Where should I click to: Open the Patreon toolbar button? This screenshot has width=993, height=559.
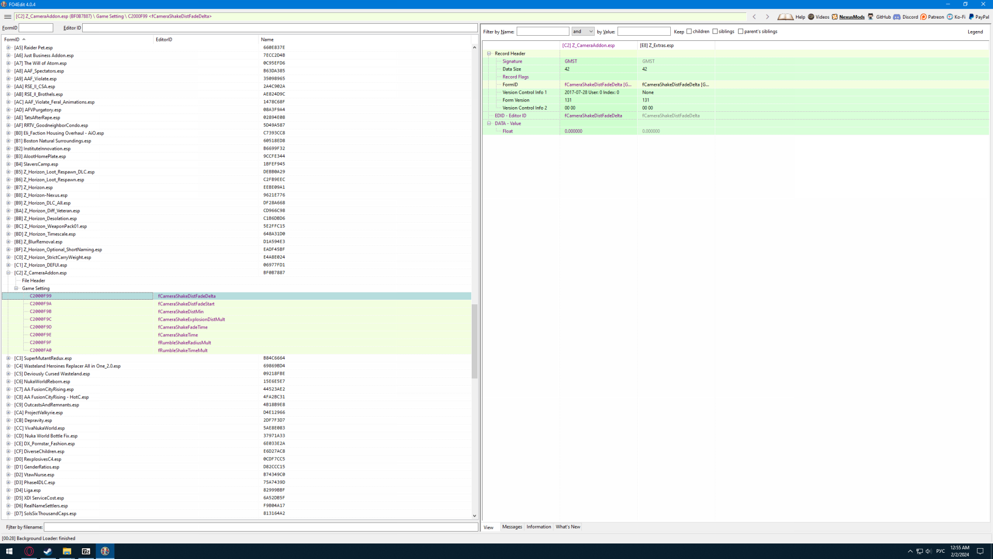tap(932, 17)
